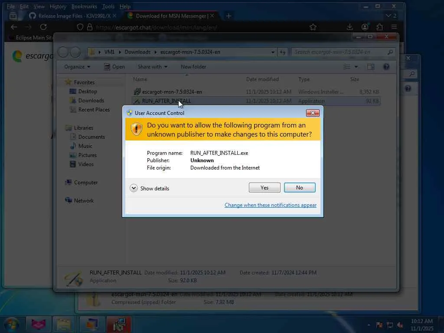Click Explorer forward navigation button
444x333 pixels.
tap(75, 52)
